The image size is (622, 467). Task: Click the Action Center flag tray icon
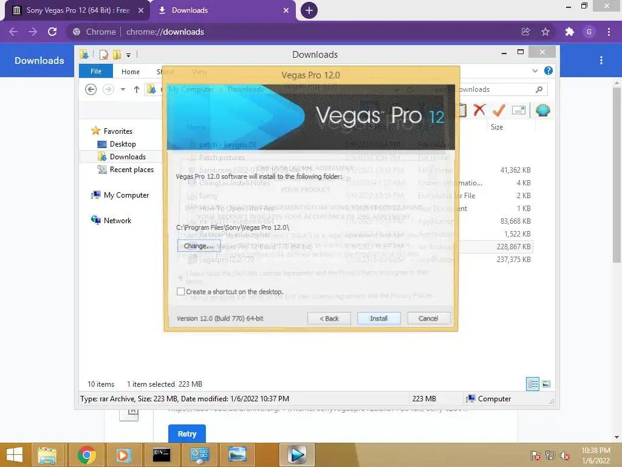point(536,455)
